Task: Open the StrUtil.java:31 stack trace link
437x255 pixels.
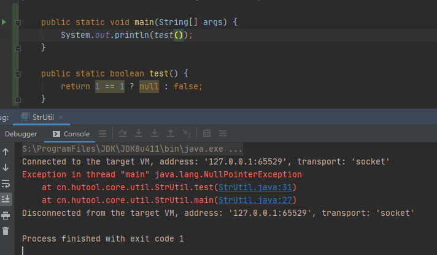Action: [257, 187]
